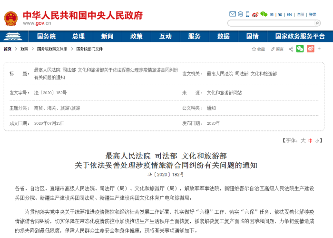
Task: Open the 国情 menu
Action: tap(253, 36)
